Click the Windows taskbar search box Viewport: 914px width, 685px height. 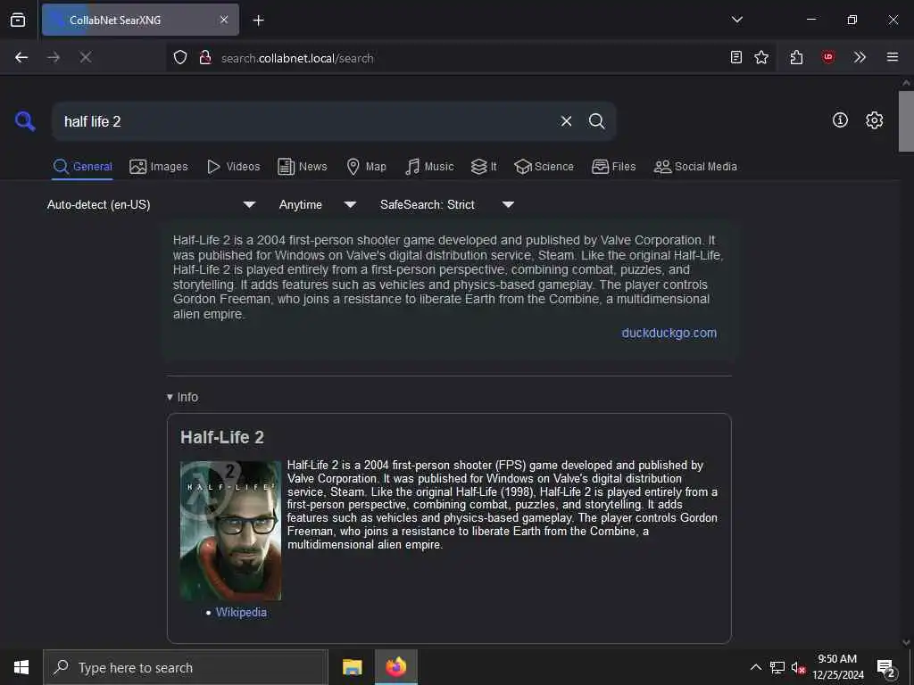(x=186, y=667)
